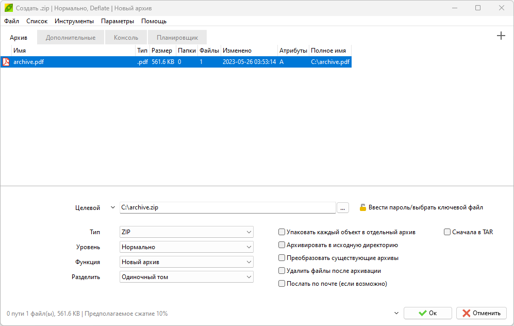Check "Архивировать в исходную директорию"

pos(282,245)
